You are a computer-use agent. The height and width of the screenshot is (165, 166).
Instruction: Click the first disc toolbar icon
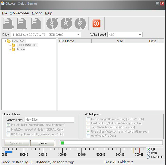52,23
